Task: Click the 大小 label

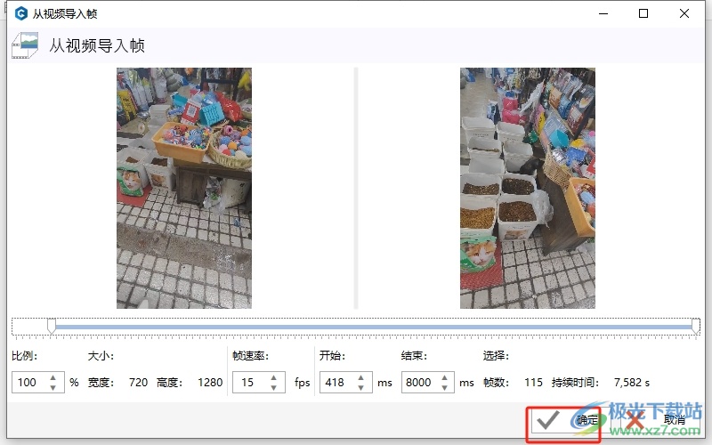Action: [x=101, y=355]
